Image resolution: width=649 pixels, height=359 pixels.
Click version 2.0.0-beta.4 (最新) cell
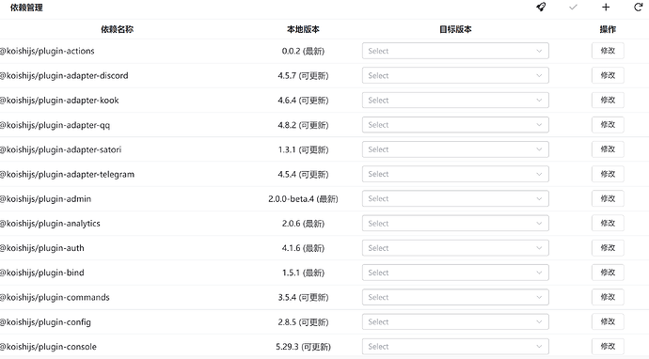[304, 198]
